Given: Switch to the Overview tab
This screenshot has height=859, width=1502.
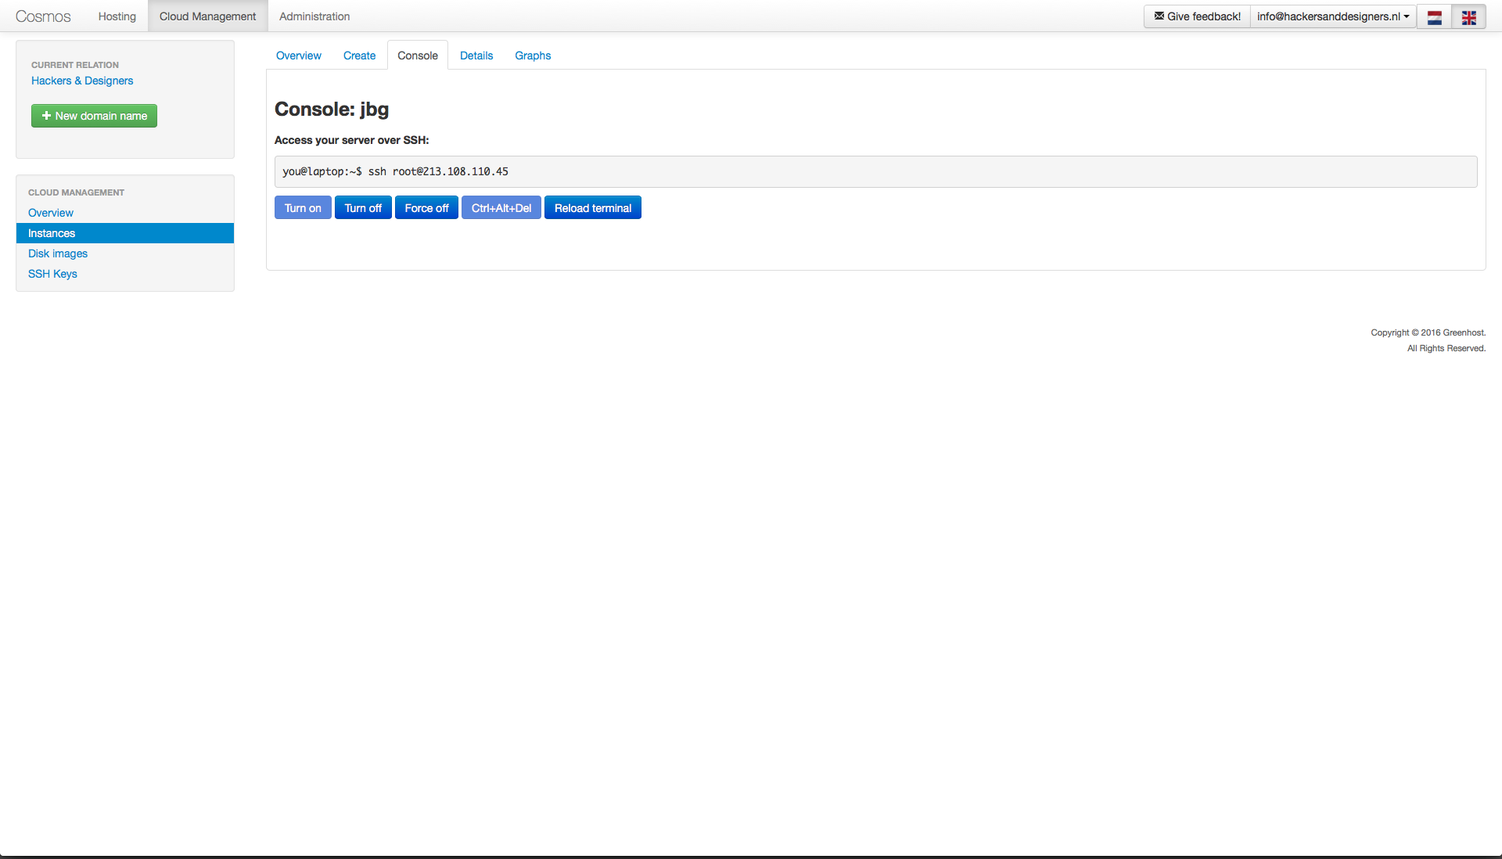Looking at the screenshot, I should (299, 56).
